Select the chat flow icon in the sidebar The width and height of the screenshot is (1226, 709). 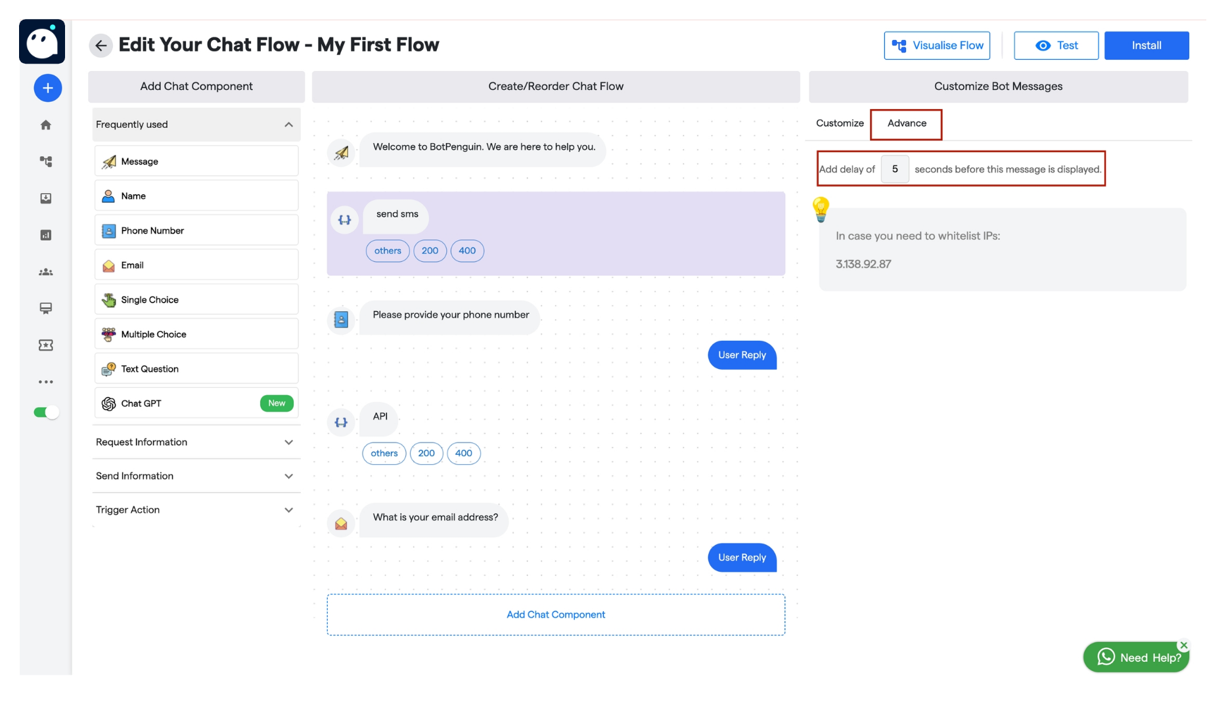point(46,161)
